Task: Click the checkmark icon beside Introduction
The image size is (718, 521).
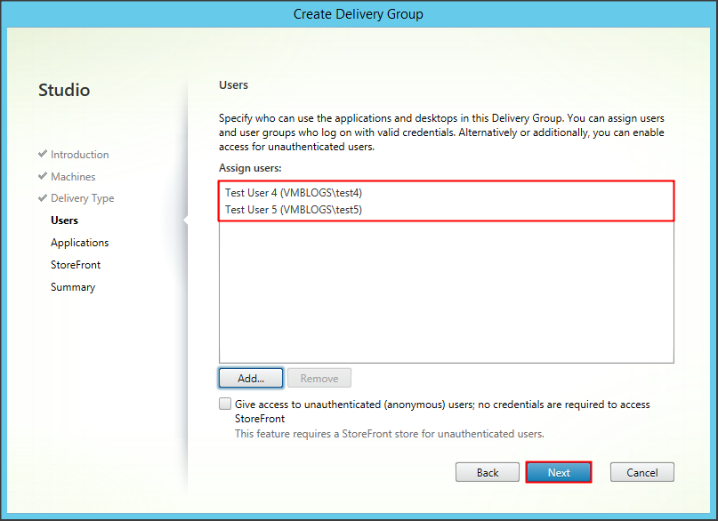Action: (43, 154)
